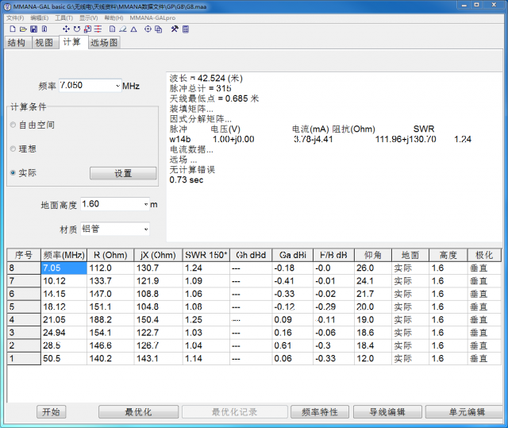Image resolution: width=508 pixels, height=428 pixels.
Task: Click the blank page toolbar icon
Action: 112,29
